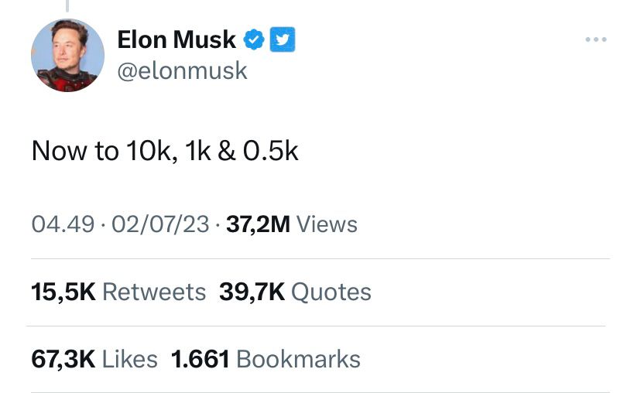View the Likes list label
Screen dimensions: 641x393
(x=129, y=359)
